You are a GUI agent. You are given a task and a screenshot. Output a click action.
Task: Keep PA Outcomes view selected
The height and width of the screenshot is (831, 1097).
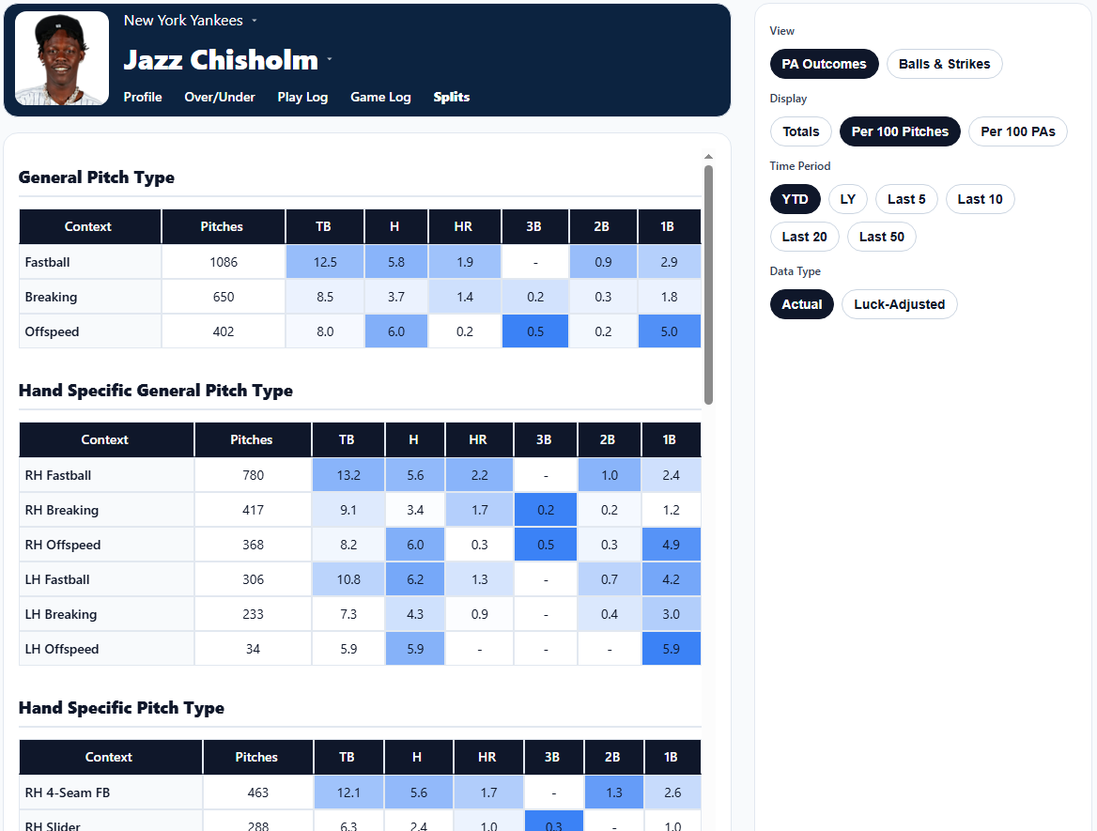(x=824, y=64)
